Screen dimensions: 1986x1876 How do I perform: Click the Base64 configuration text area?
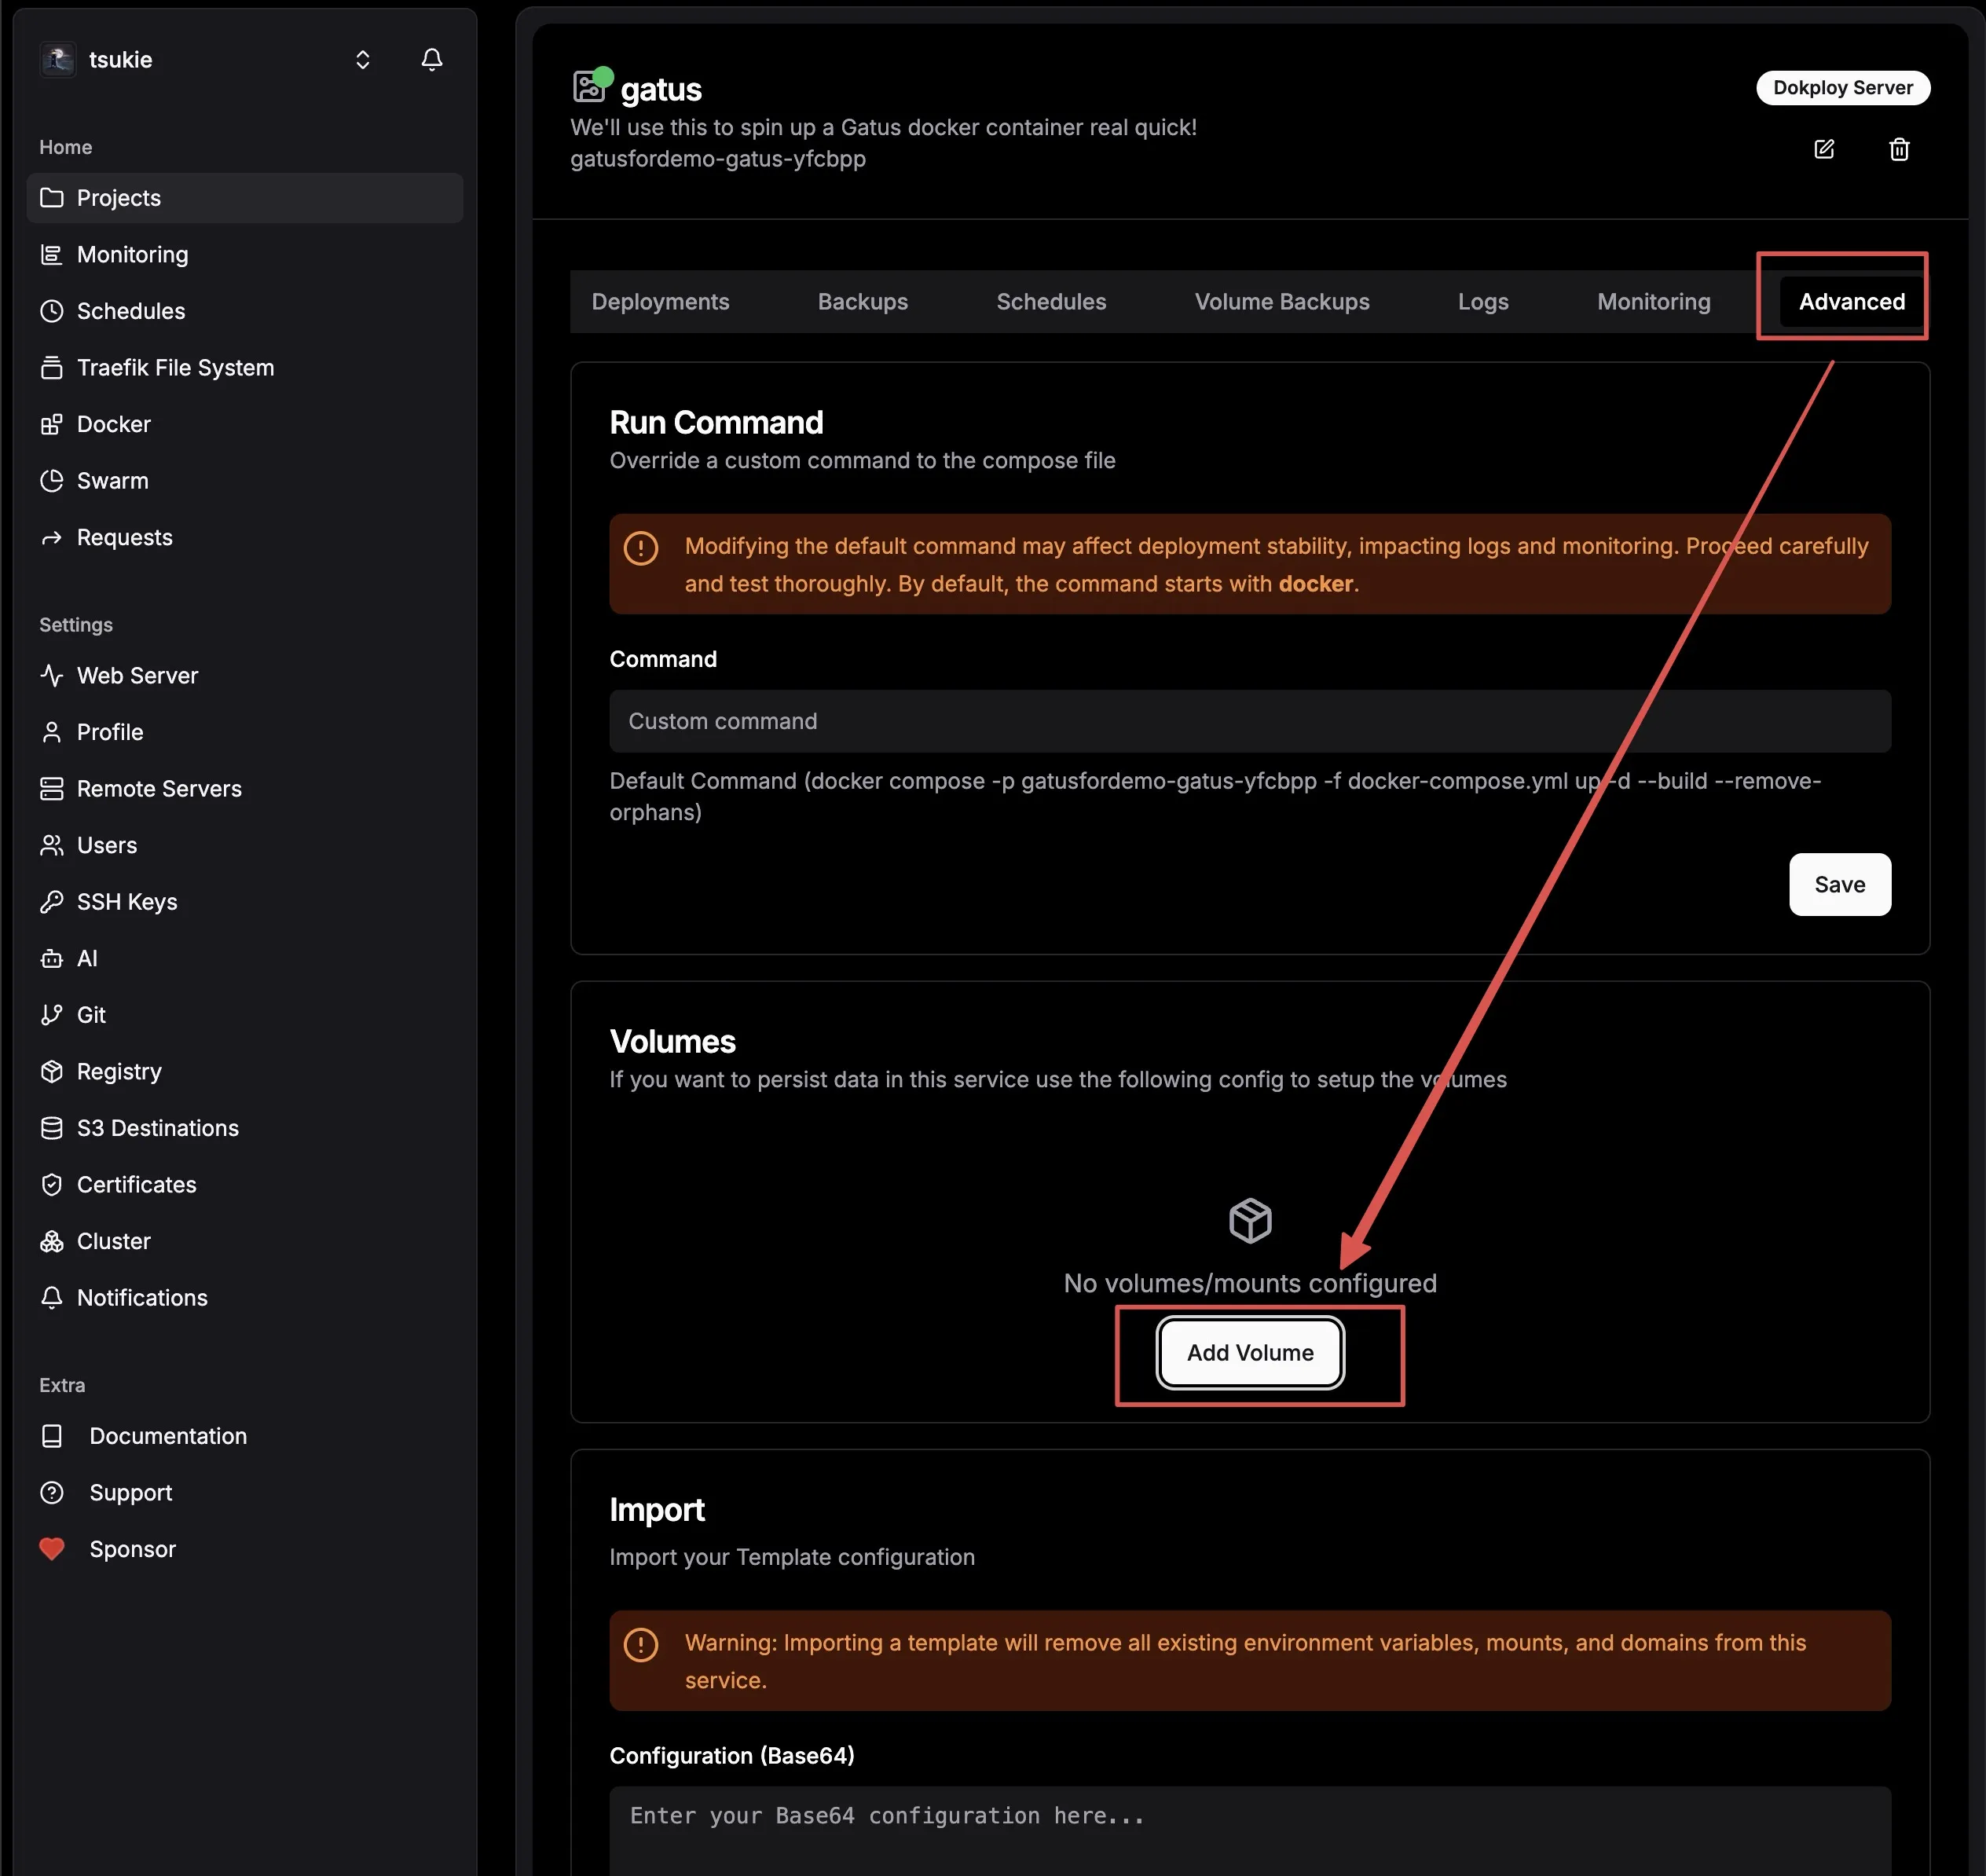(x=1249, y=1830)
